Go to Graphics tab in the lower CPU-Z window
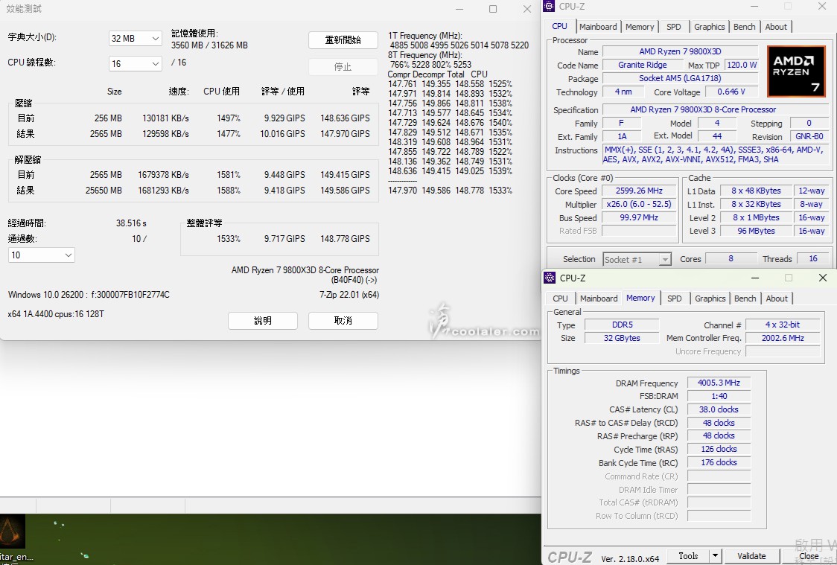The image size is (837, 565). (x=710, y=299)
